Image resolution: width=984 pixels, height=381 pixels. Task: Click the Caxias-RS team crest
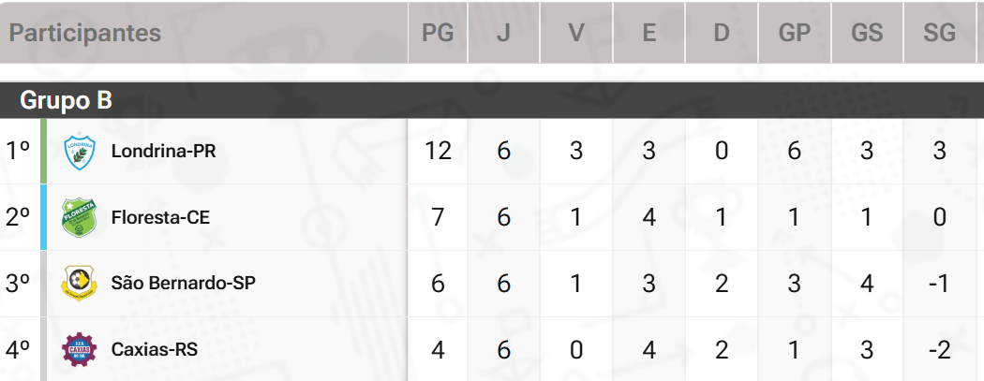[x=78, y=349]
